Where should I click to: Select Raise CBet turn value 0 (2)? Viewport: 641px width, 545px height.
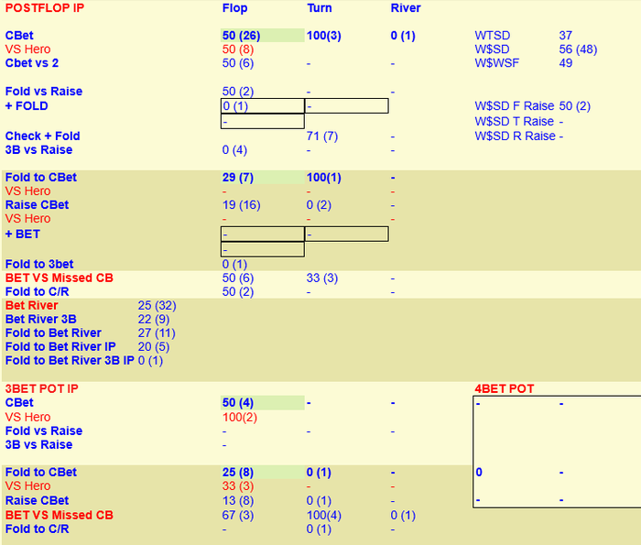pyautogui.click(x=319, y=205)
